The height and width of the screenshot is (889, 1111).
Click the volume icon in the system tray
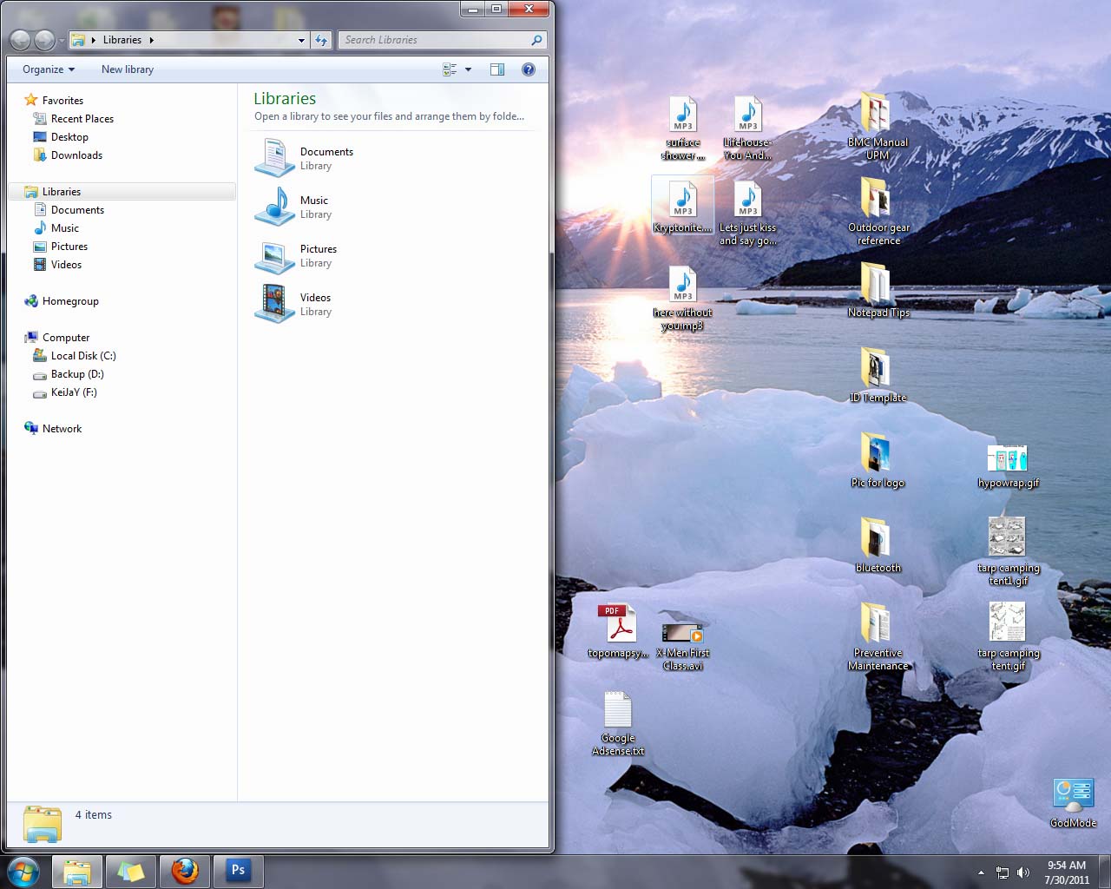[1024, 873]
